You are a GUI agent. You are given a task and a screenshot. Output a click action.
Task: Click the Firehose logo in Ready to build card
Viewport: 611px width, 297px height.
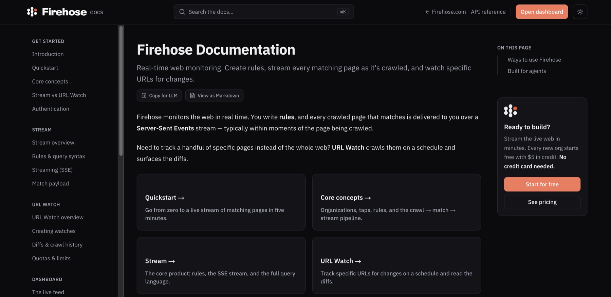pyautogui.click(x=511, y=111)
